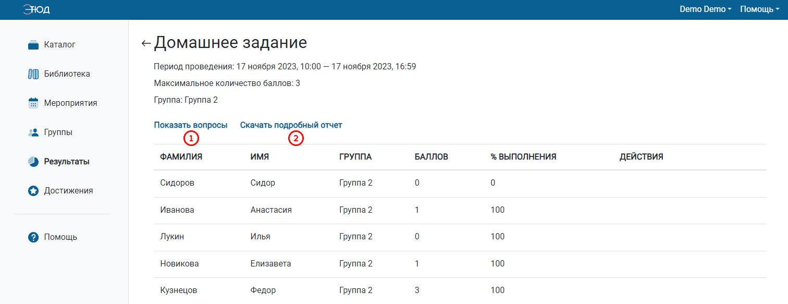Click the Период проведения date line
Image resolution: width=788 pixels, height=304 pixels.
285,67
